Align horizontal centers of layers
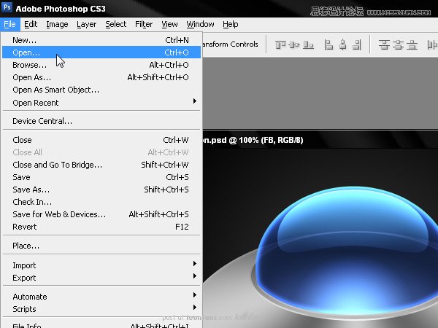This screenshot has height=328, width=438. (x=343, y=44)
